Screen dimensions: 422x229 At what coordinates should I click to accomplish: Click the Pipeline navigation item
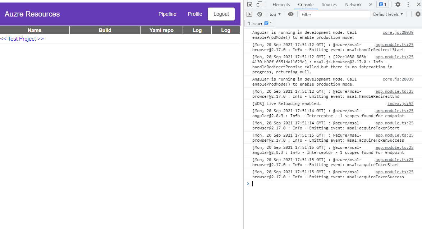pos(167,14)
